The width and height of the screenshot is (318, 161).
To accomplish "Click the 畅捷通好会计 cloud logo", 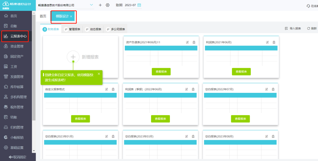I will pyautogui.click(x=6, y=4).
